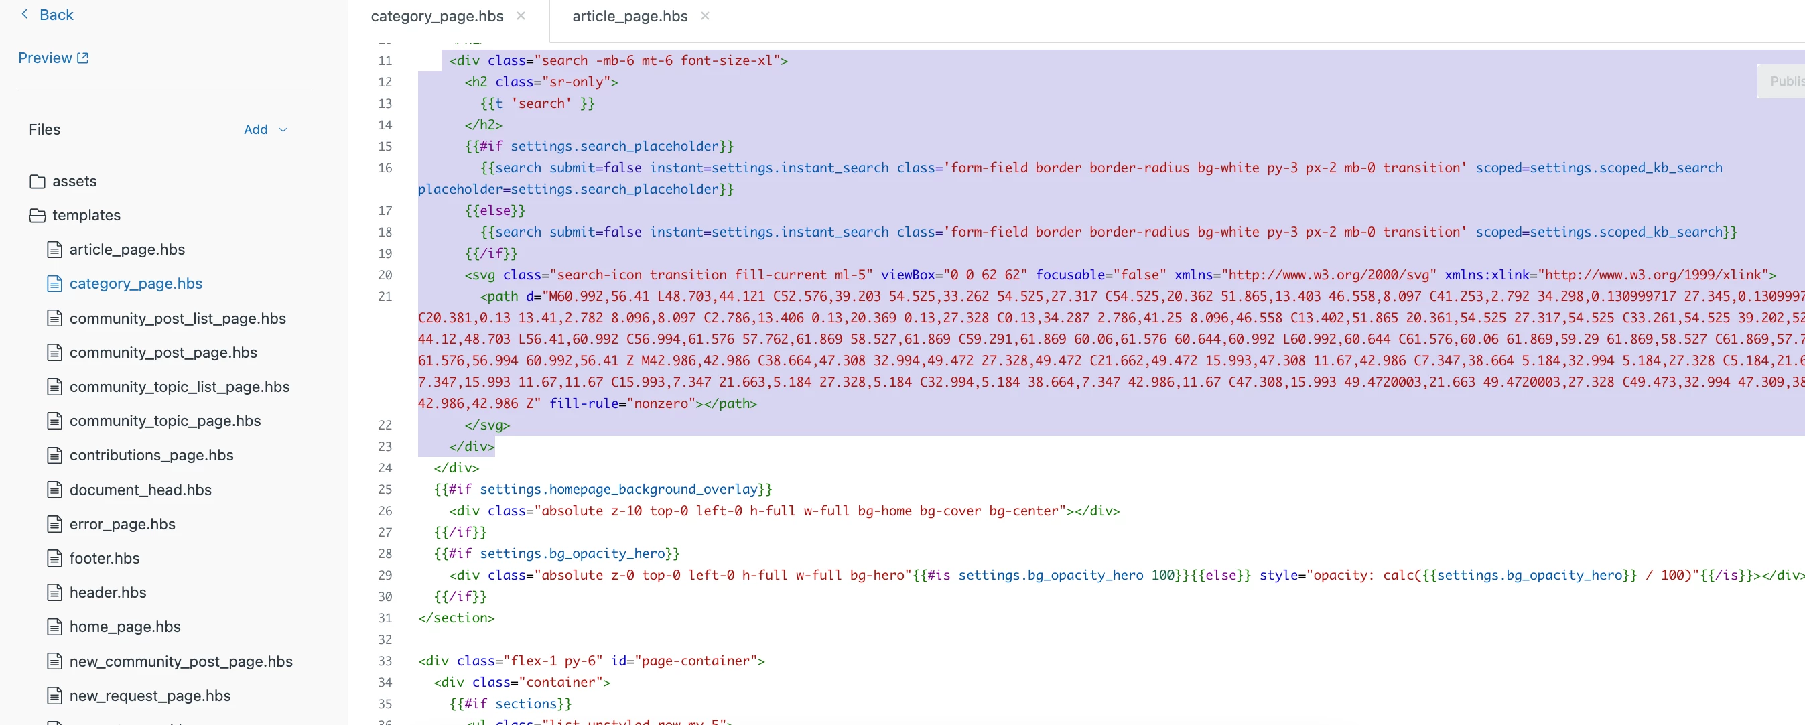
Task: Expand the assets folder
Action: tap(74, 182)
